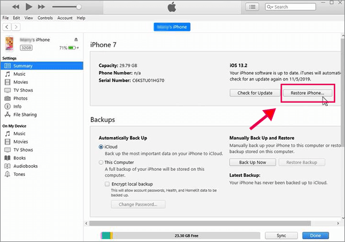Click the play button
The height and width of the screenshot is (242, 345).
29,7
